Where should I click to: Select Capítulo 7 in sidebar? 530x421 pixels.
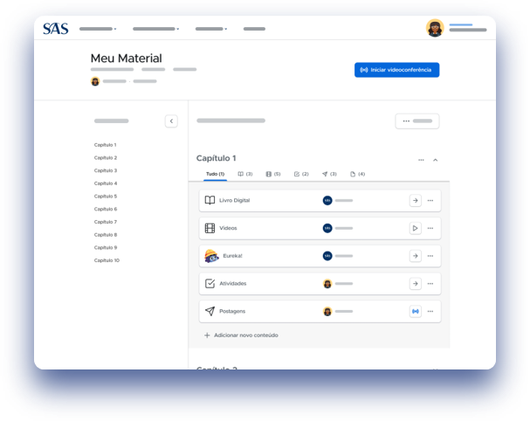tap(106, 222)
